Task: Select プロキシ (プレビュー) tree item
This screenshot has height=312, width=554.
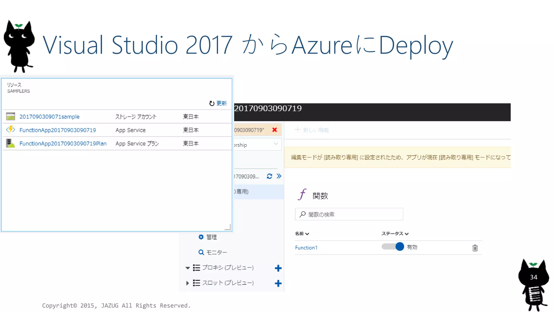Action: tap(228, 268)
